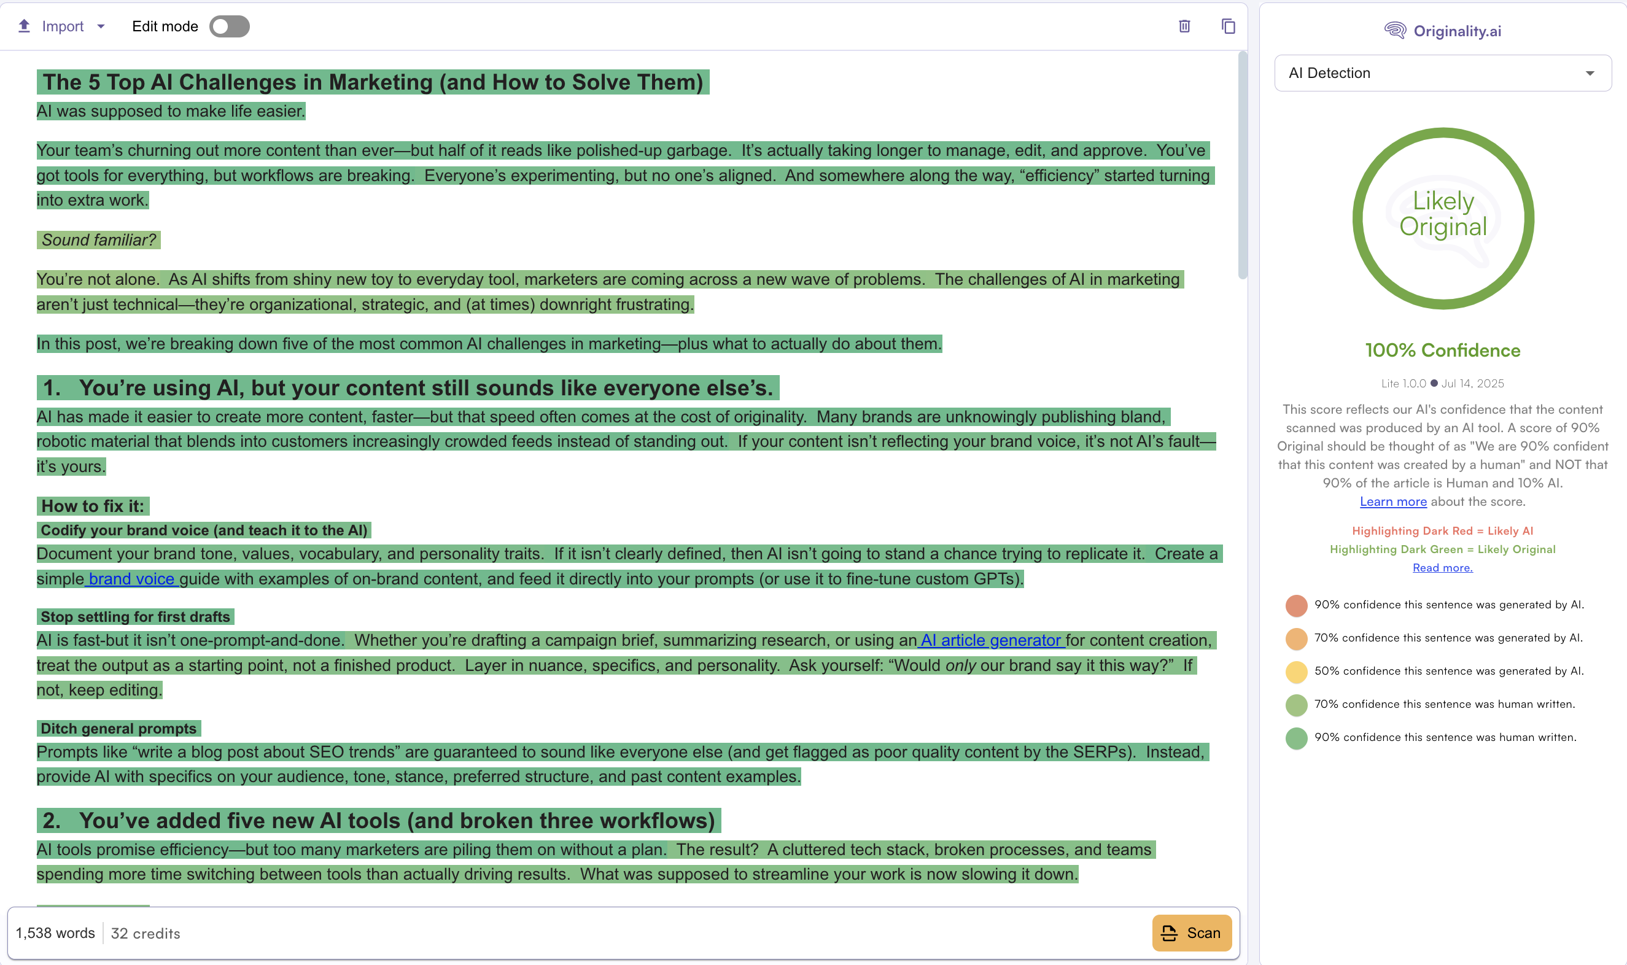Click the yellow 50% AI confidence swatch

point(1296,672)
